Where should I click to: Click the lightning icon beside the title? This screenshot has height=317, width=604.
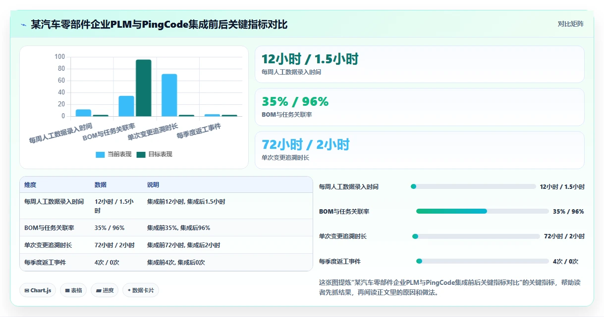point(24,24)
